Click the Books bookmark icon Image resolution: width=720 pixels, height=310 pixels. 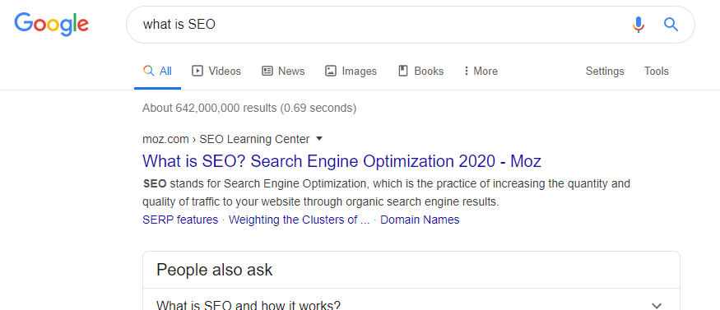point(403,71)
